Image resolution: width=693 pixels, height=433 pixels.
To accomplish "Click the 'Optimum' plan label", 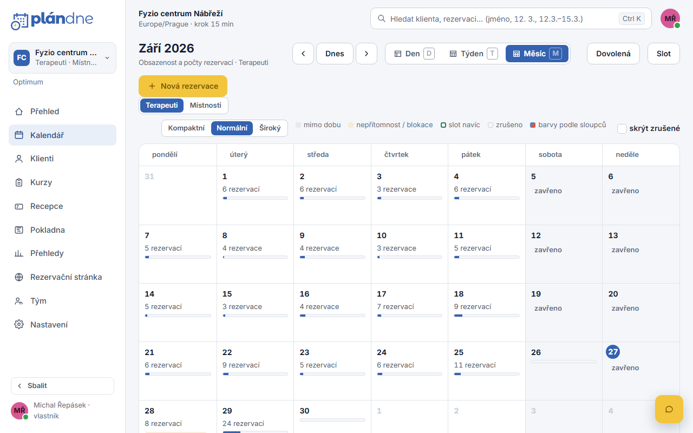I will tap(28, 82).
